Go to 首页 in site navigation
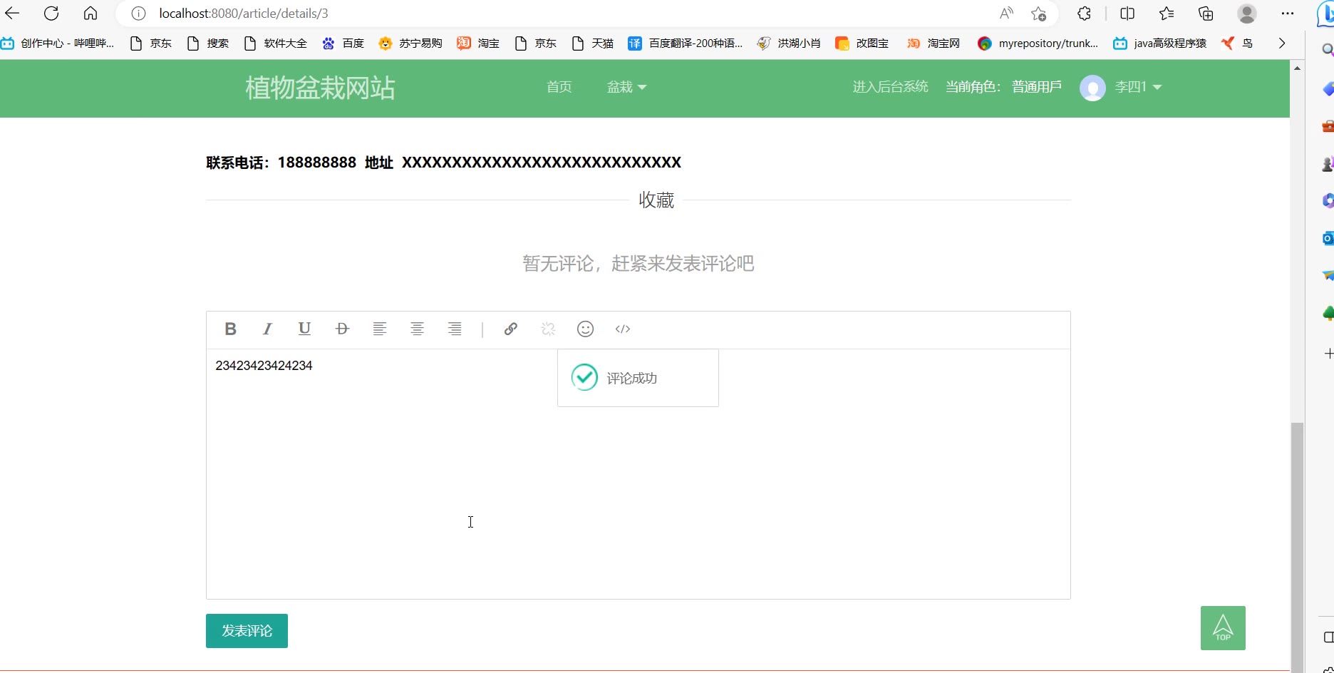 click(x=559, y=87)
